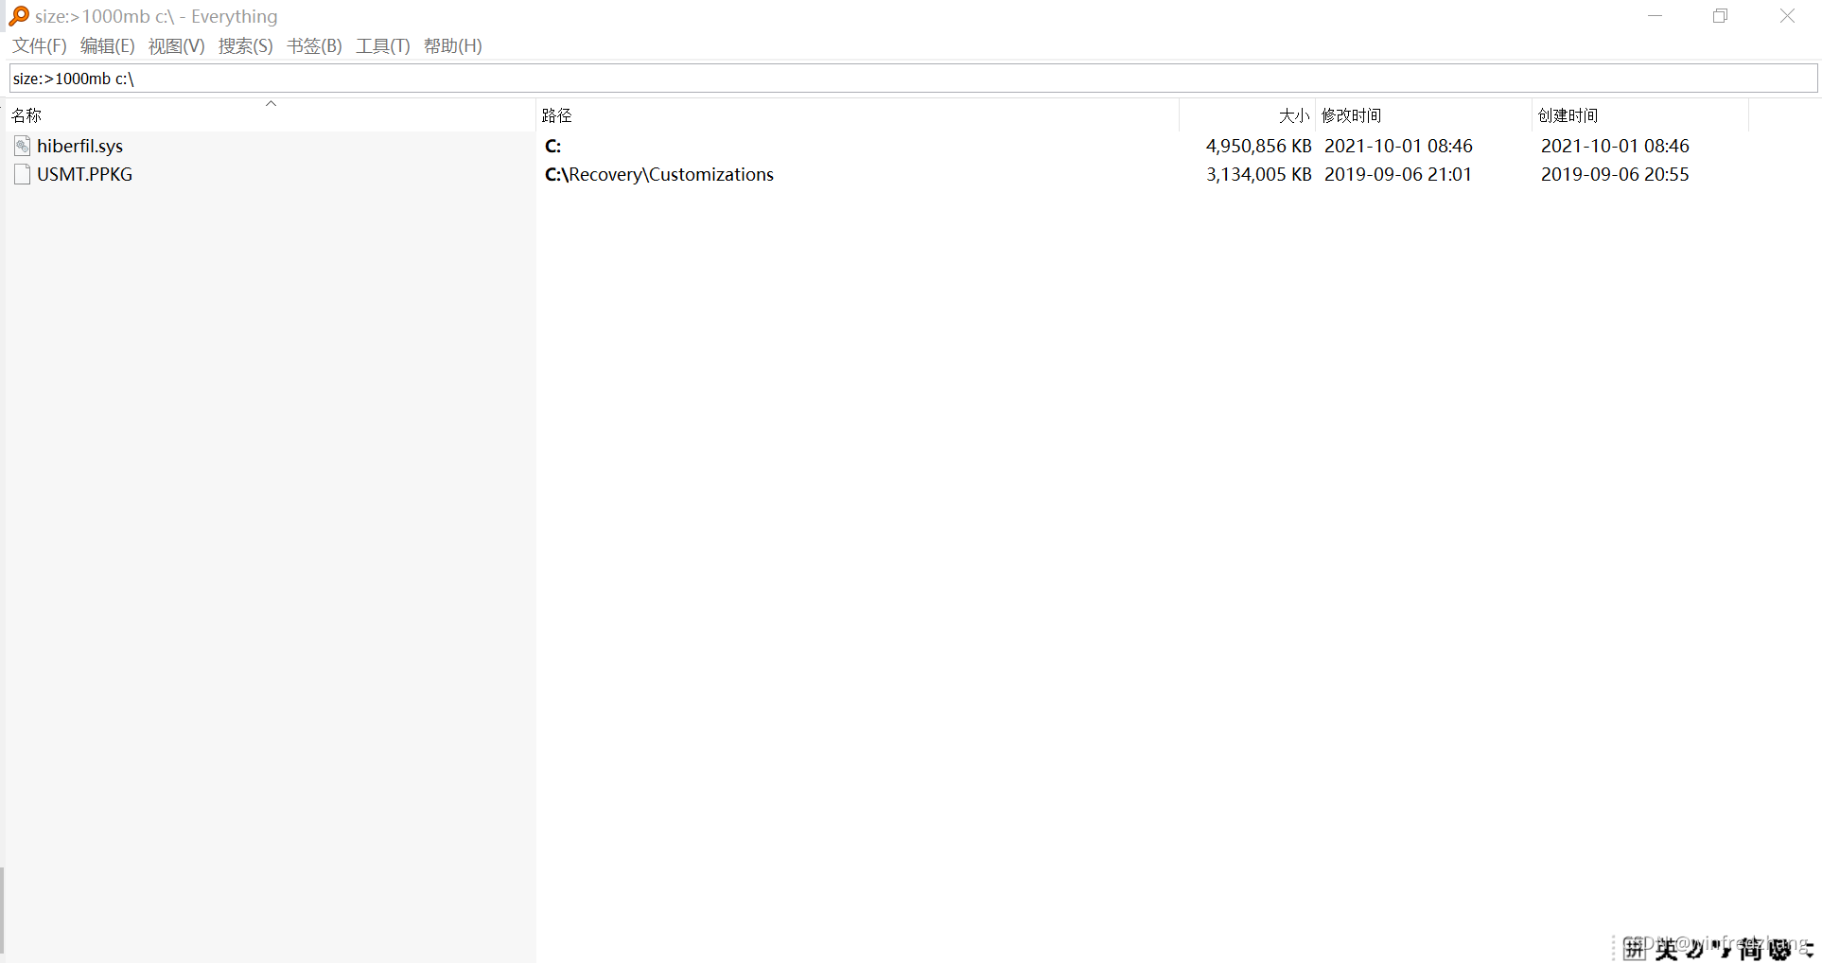The image size is (1822, 963).
Task: Open the 书签(B) menu
Action: (x=314, y=46)
